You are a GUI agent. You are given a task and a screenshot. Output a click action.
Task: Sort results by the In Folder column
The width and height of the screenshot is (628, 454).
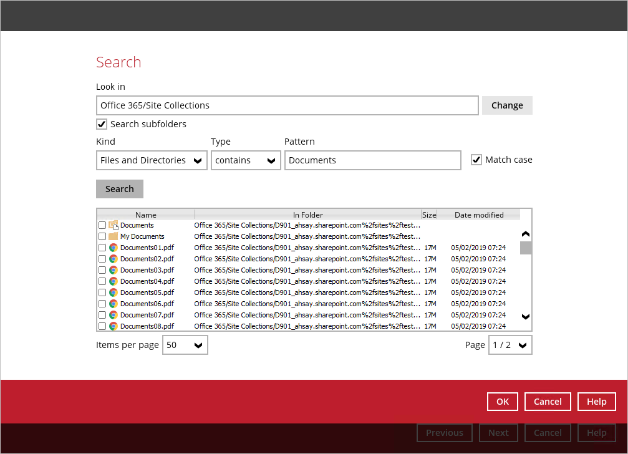pos(308,215)
